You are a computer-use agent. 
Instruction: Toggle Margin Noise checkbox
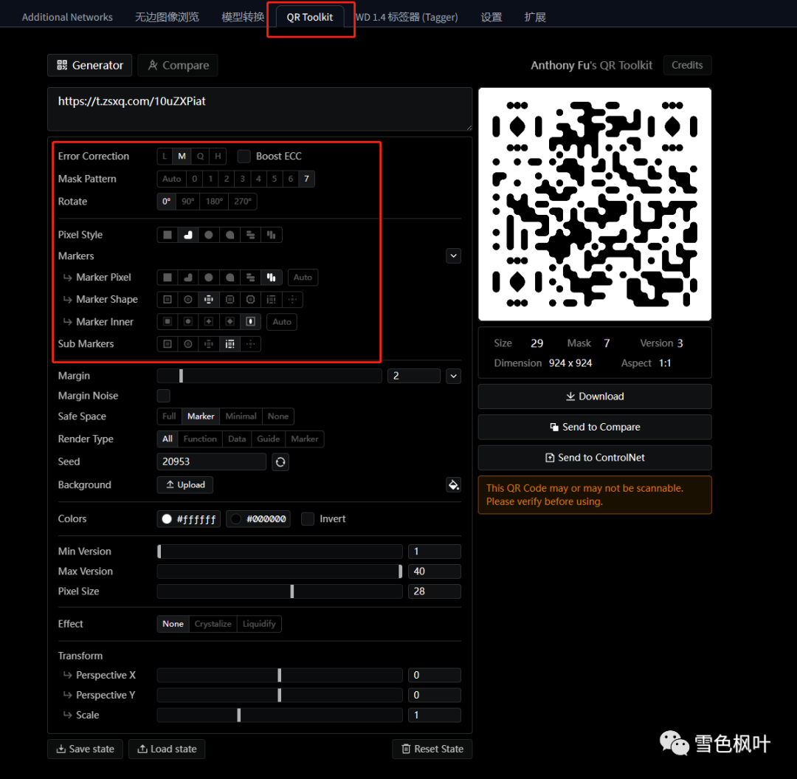click(163, 396)
